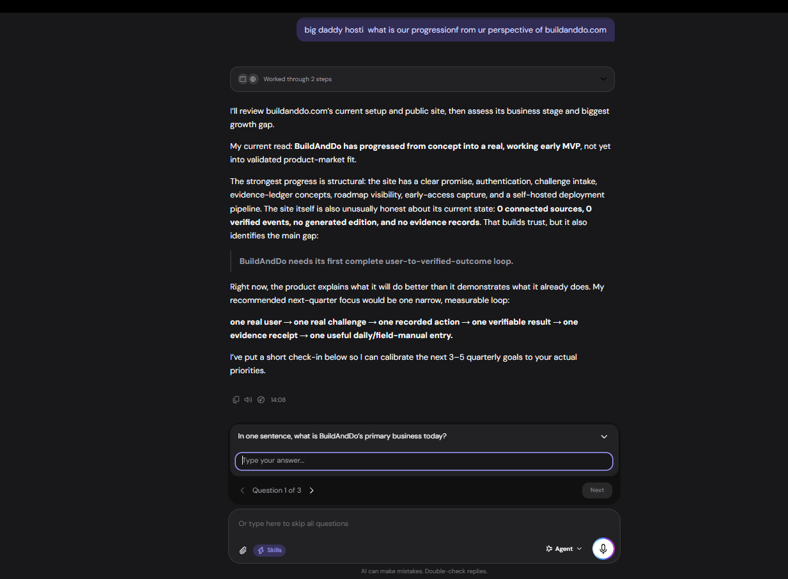This screenshot has height=579, width=788.
Task: Click the 14:08 message timestamp
Action: 278,399
